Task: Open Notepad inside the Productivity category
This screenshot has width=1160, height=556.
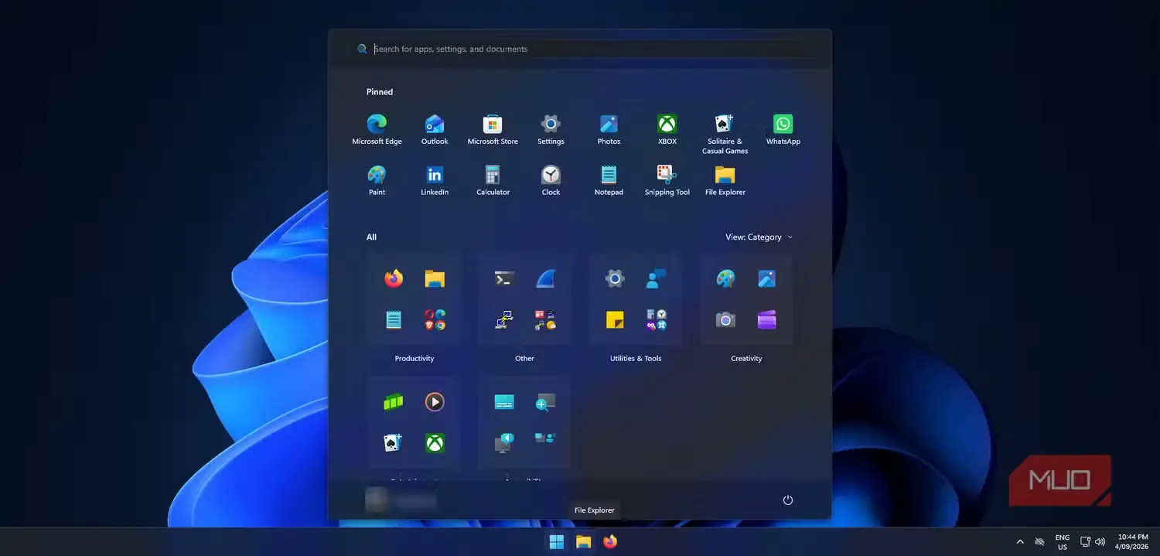Action: pos(394,319)
